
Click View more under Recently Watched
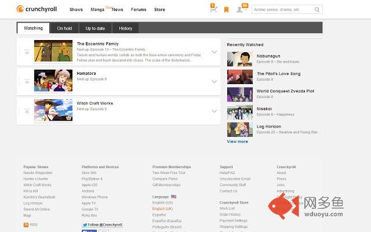click(237, 142)
